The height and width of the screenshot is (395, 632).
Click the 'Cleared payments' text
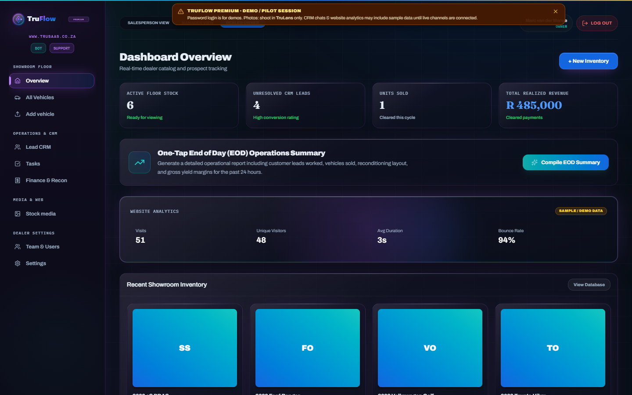click(524, 118)
